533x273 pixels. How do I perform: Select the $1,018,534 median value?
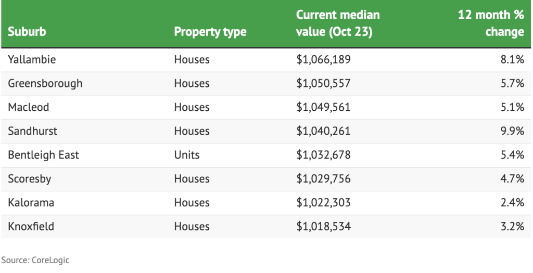(323, 227)
